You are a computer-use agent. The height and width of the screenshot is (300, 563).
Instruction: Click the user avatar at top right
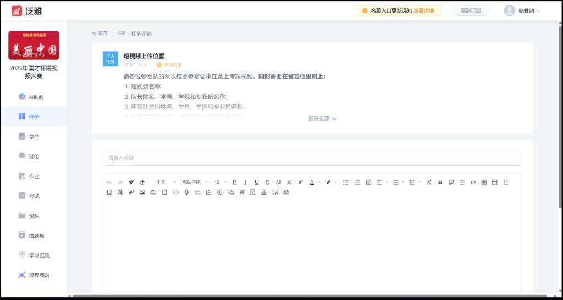509,11
